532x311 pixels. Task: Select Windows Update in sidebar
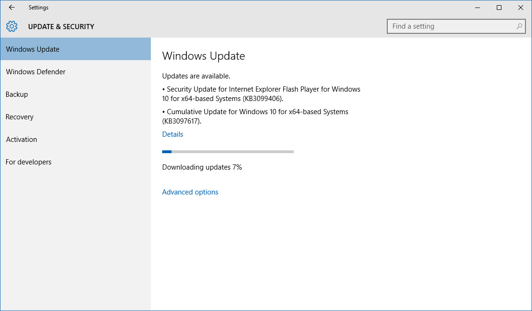(x=75, y=49)
